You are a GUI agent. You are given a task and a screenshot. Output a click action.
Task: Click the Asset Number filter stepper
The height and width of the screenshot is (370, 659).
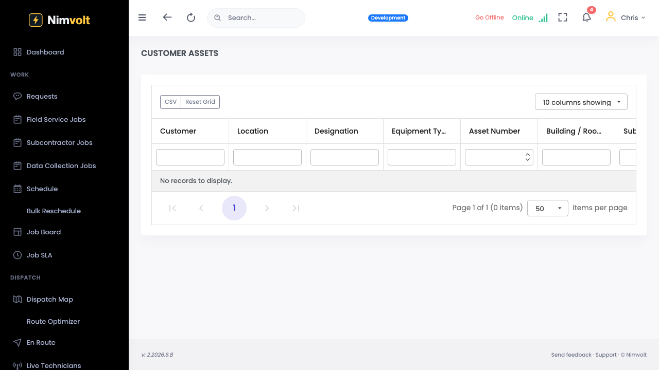coord(528,157)
